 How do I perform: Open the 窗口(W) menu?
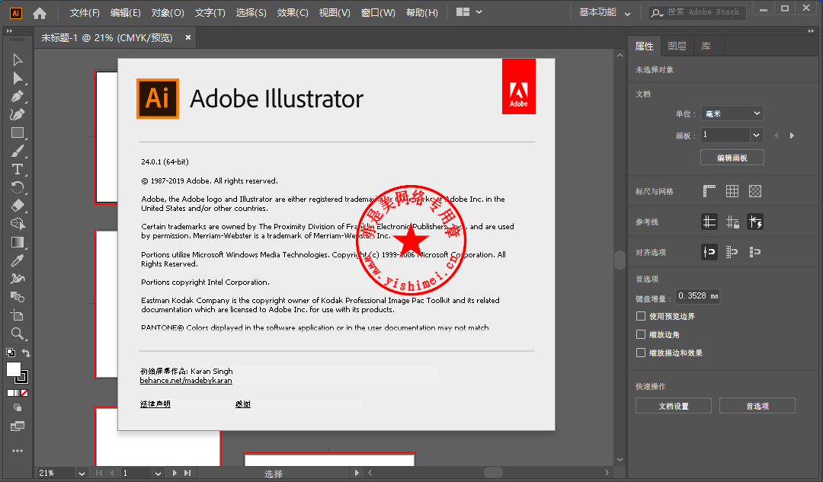[378, 13]
